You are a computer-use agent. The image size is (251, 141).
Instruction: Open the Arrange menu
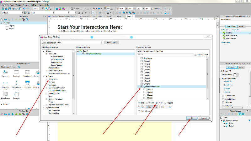pyautogui.click(x=26, y=5)
